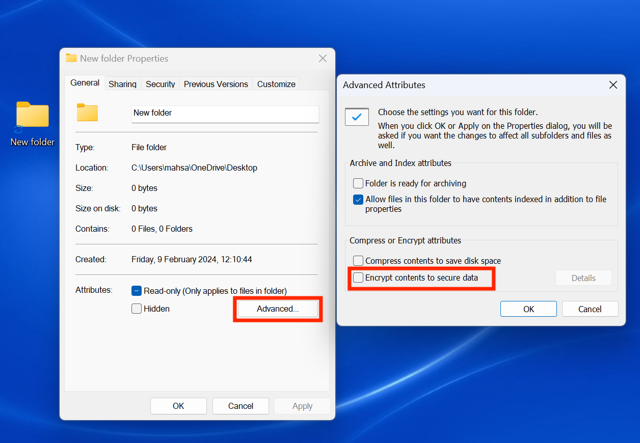Enable the Hidden attribute checkbox
The image size is (640, 443).
coord(136,308)
